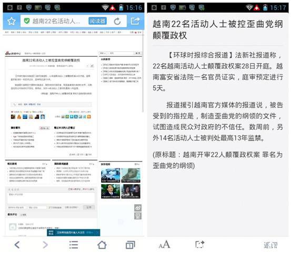291x256 pixels.
Task: Tap 返回 to exit reader mode
Action: click(270, 246)
